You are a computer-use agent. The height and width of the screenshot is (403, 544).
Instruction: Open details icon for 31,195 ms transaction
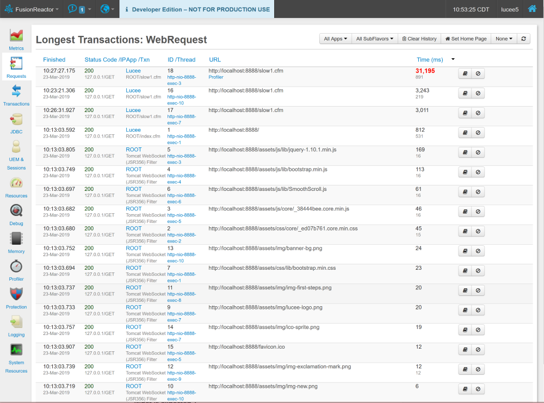pos(465,73)
